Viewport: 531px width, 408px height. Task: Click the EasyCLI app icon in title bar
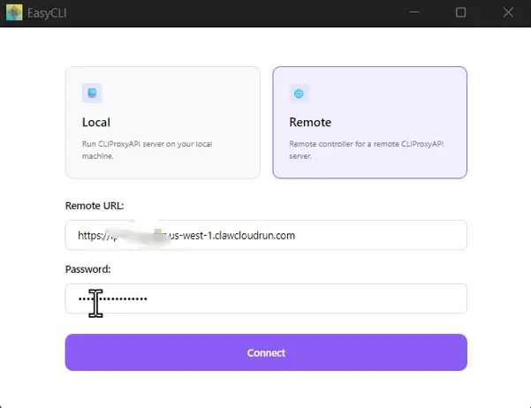pyautogui.click(x=13, y=13)
